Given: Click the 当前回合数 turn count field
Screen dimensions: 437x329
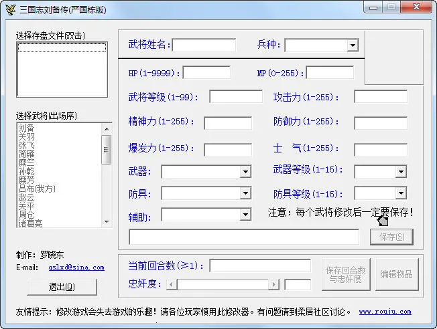Looking at the screenshot, I should (x=259, y=265).
